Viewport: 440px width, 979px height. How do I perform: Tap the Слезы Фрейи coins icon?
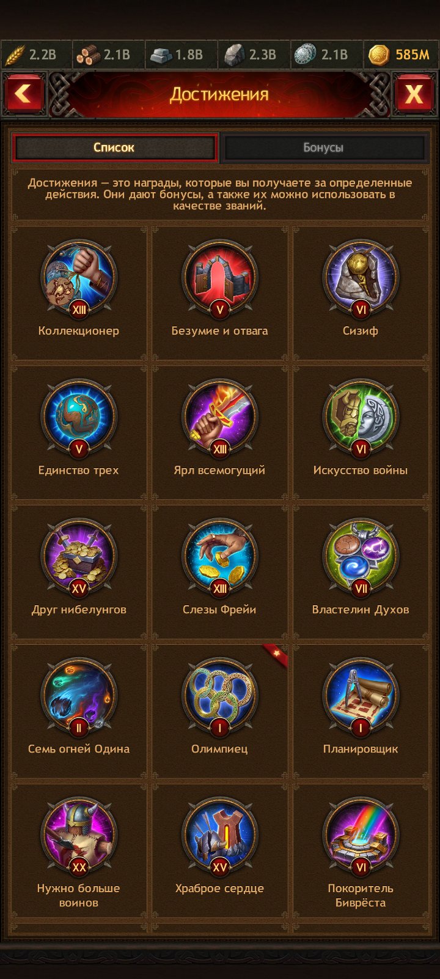click(219, 557)
